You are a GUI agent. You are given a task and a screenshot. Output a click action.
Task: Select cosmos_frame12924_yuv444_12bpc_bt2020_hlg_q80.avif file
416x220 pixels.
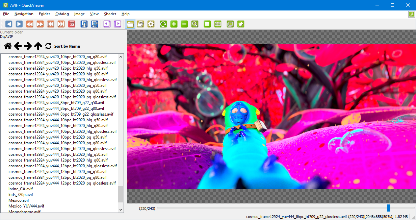(58, 160)
